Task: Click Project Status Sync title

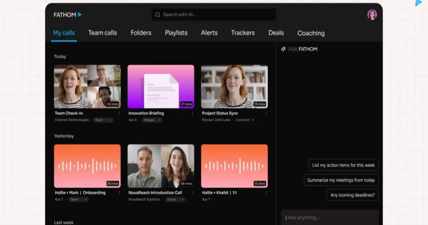Action: [220, 113]
